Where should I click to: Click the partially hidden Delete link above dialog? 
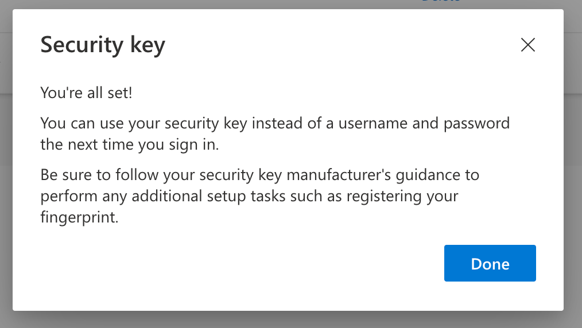click(x=441, y=1)
